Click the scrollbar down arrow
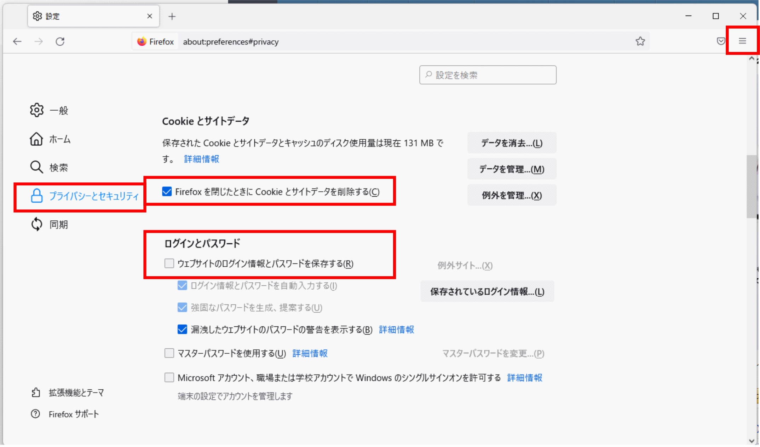Image resolution: width=760 pixels, height=447 pixels. [x=752, y=441]
